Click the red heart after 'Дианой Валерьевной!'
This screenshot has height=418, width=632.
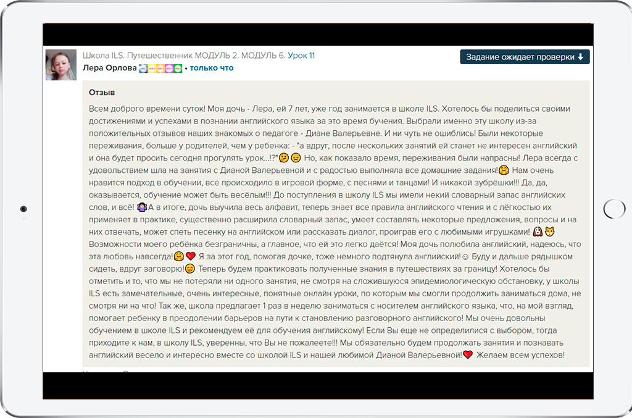tap(468, 355)
